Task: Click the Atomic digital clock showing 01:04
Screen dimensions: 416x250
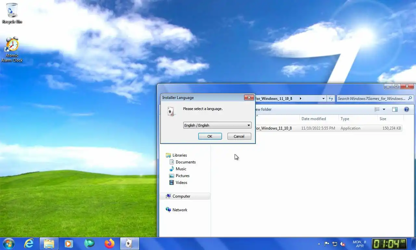Action: pos(389,243)
